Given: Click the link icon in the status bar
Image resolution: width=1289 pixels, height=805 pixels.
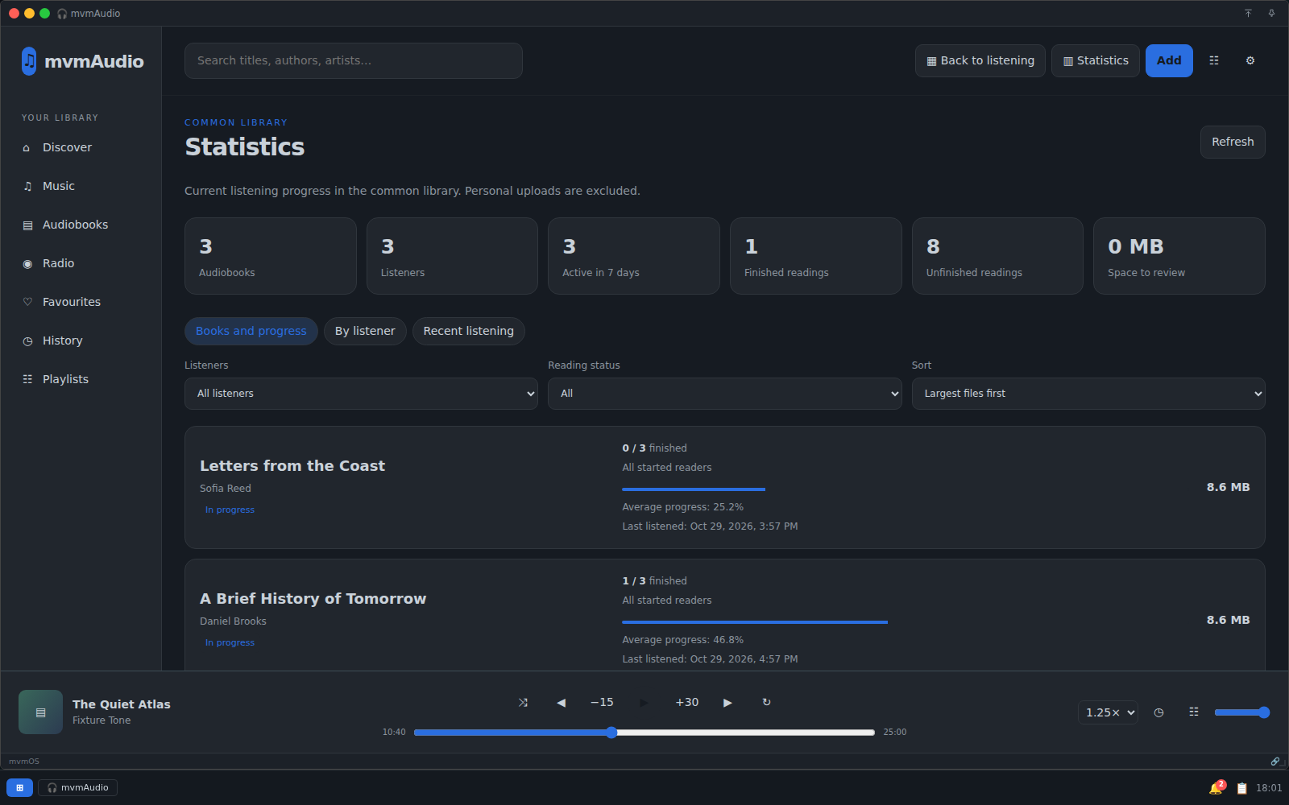Looking at the screenshot, I should pos(1275,761).
